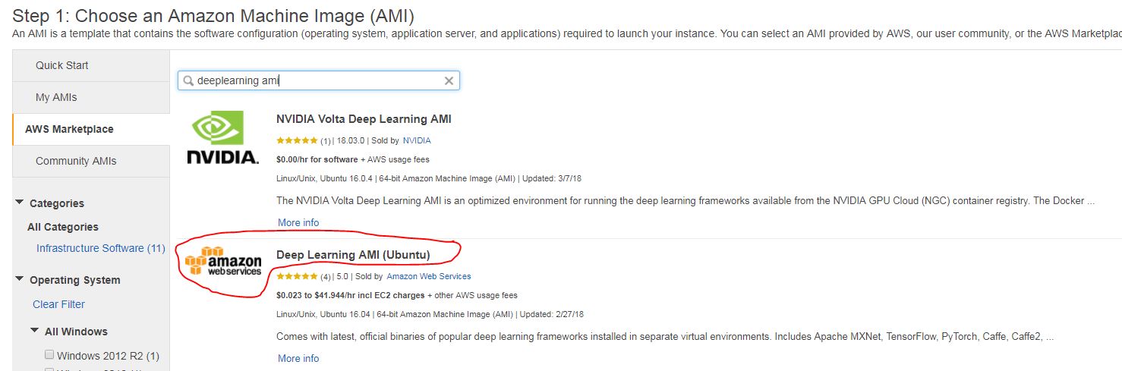Open the My AMIs tab
This screenshot has height=371, width=1122.
(91, 97)
